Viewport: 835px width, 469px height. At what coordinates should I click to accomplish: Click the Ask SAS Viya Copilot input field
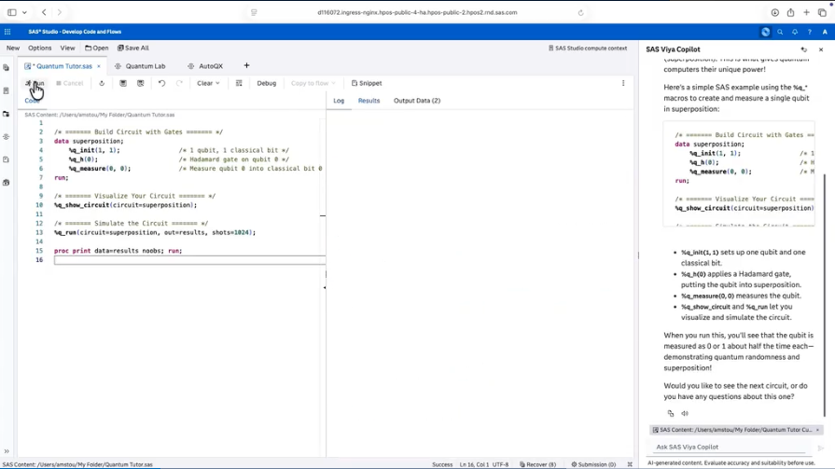[728, 447]
